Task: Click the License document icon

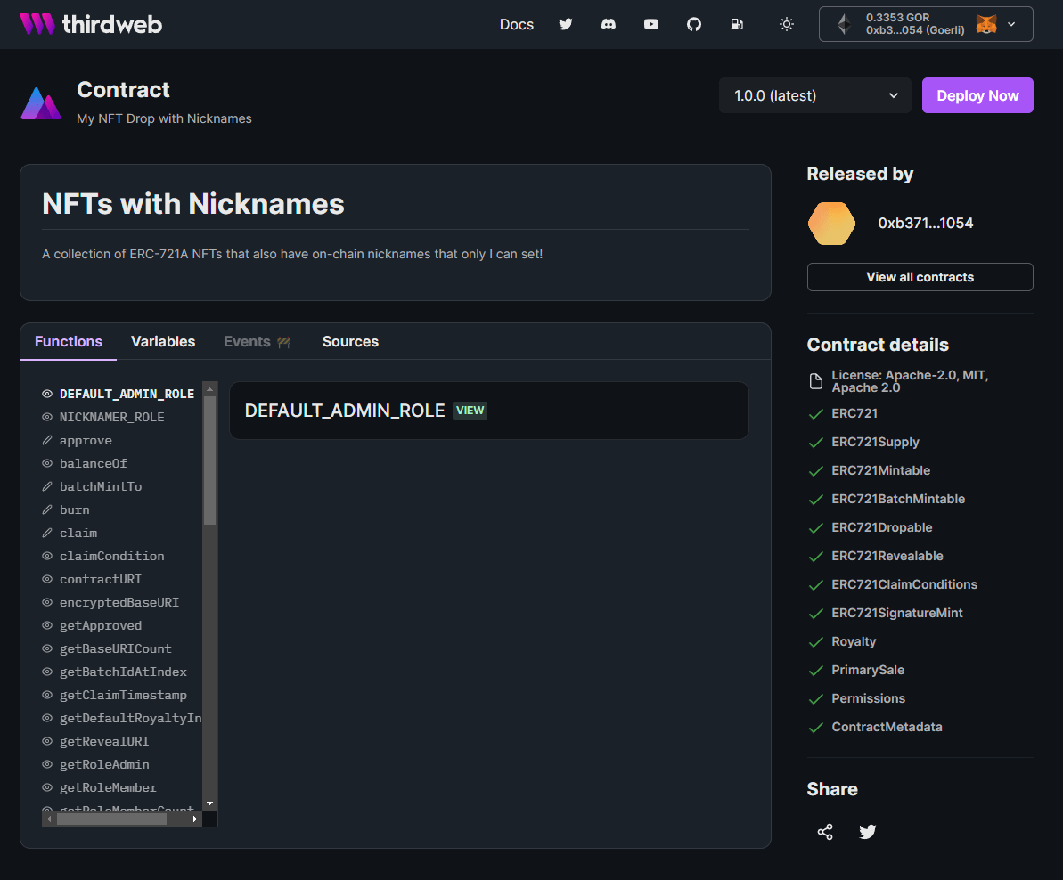Action: 816,381
